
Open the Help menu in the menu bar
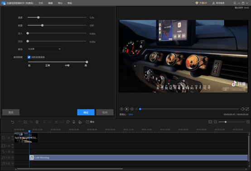[x=70, y=3]
